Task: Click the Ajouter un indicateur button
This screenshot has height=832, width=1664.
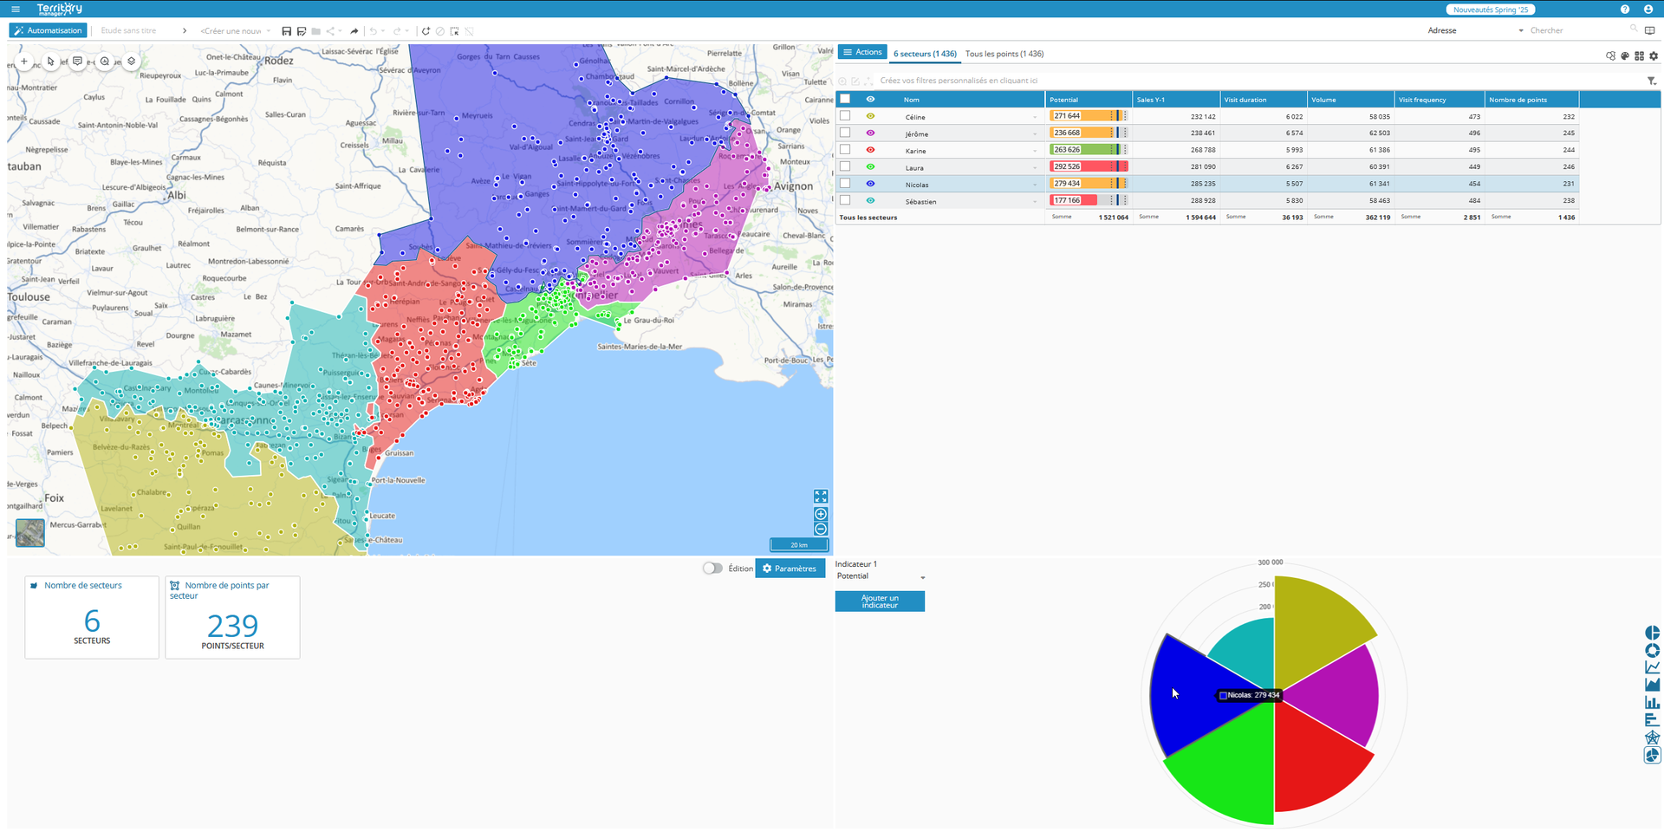Action: [880, 601]
